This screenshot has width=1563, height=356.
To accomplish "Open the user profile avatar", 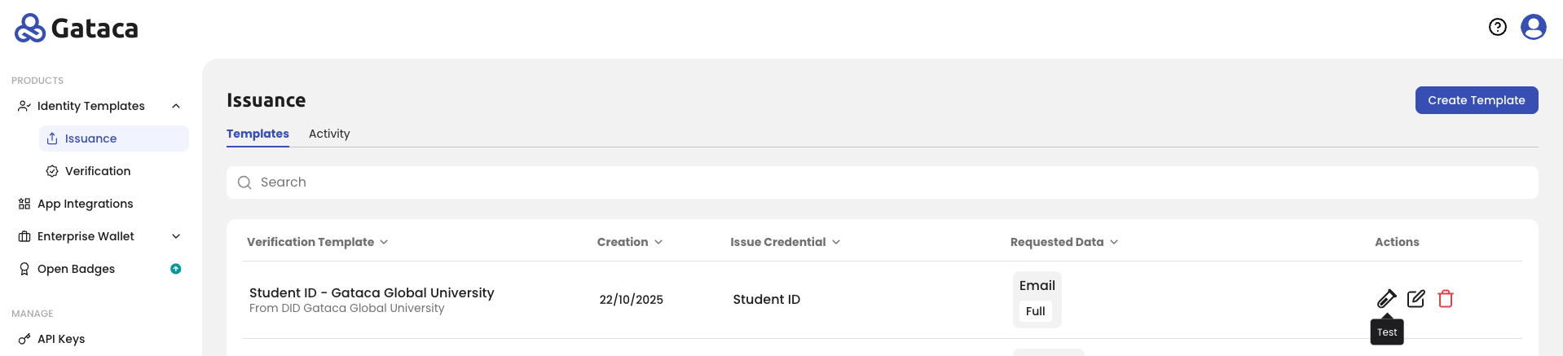I will point(1534,27).
